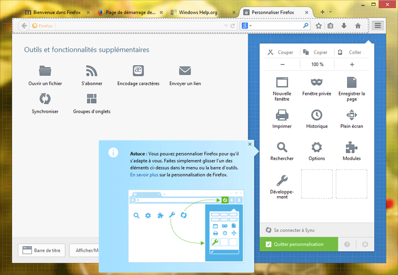This screenshot has height=275, width=398.
Task: Click the Encodage caractères icon
Action: click(139, 70)
